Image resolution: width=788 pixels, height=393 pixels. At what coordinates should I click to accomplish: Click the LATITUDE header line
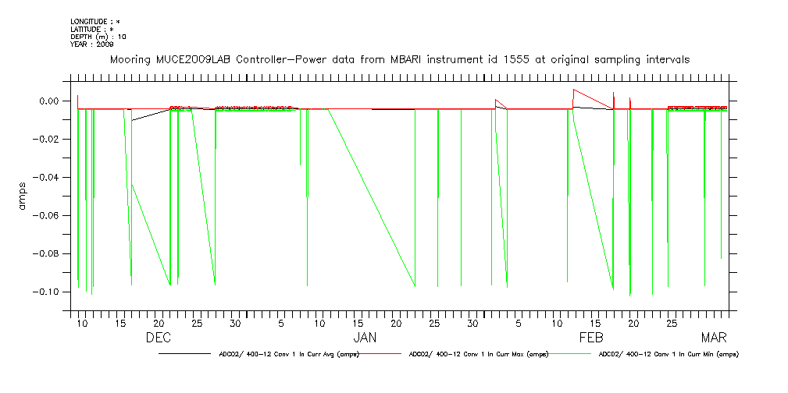coord(92,29)
